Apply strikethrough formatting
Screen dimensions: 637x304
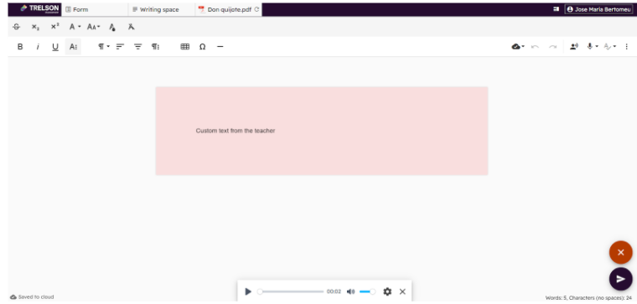tap(16, 27)
